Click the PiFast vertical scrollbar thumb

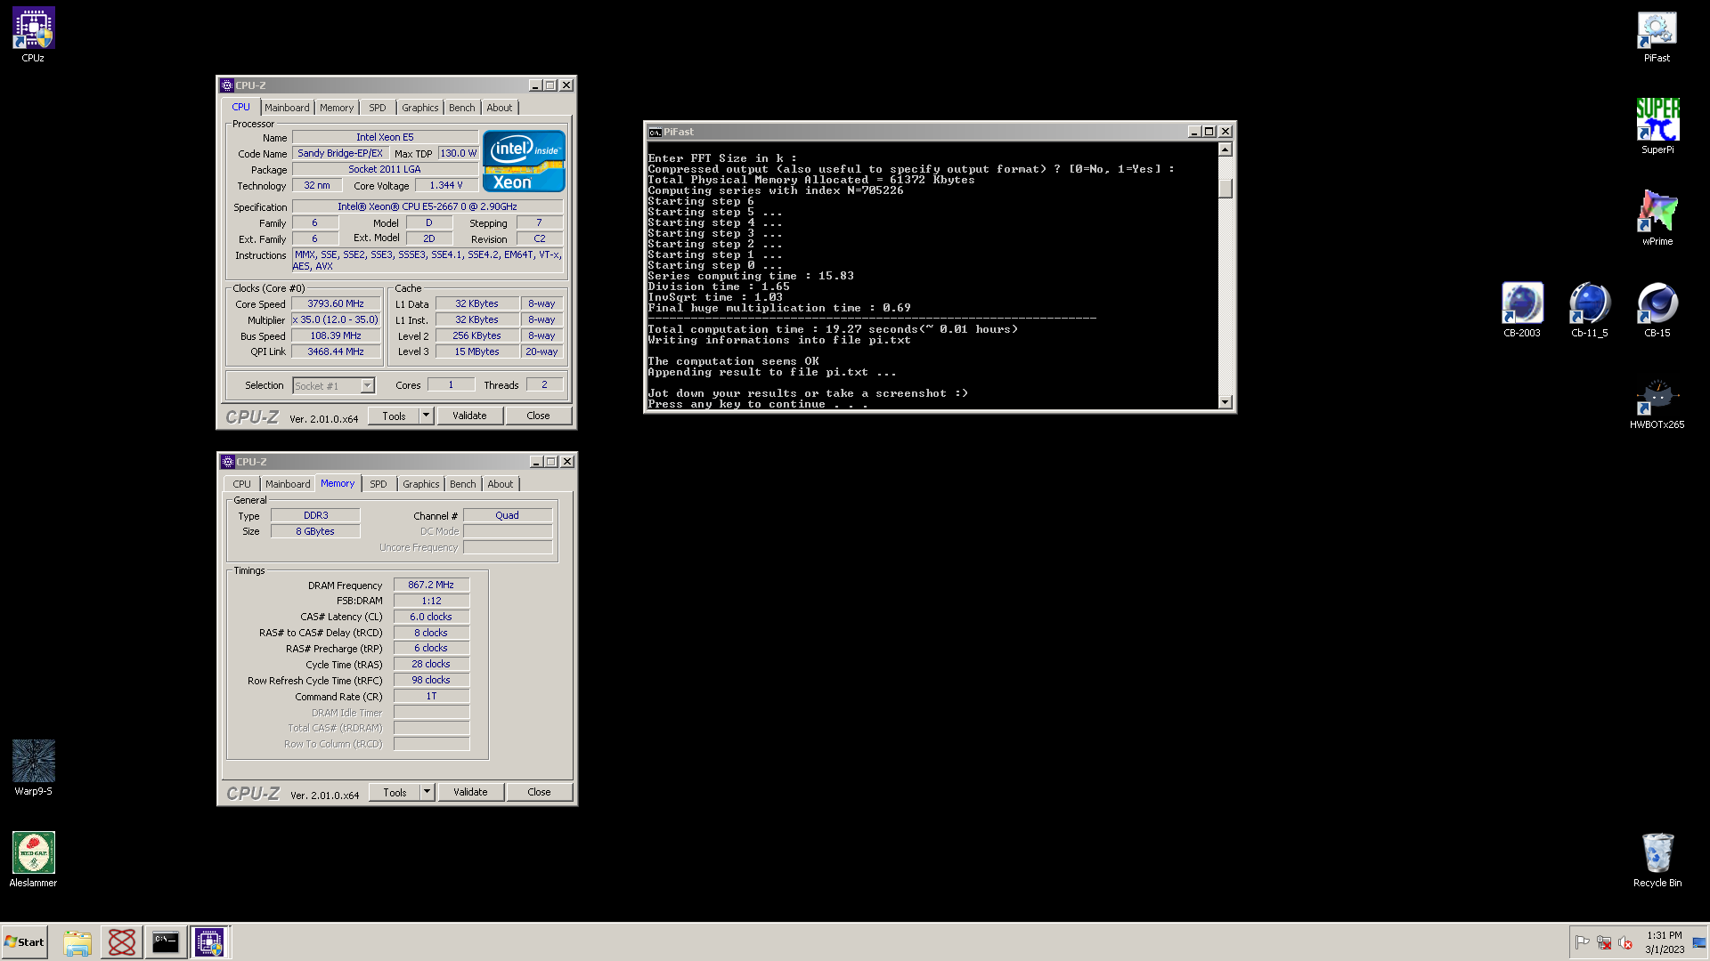coord(1225,189)
